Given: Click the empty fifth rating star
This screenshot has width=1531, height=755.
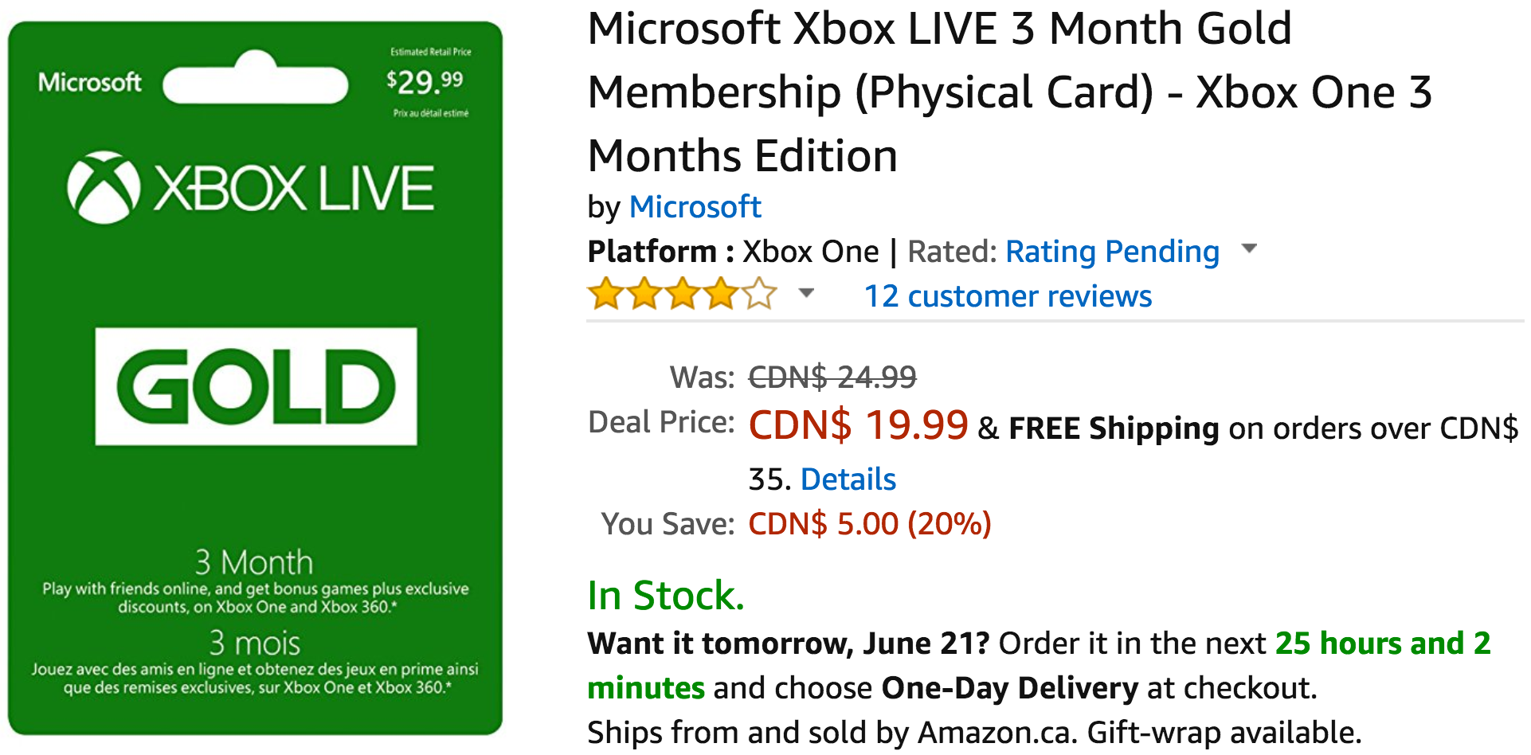Looking at the screenshot, I should coord(759,294).
